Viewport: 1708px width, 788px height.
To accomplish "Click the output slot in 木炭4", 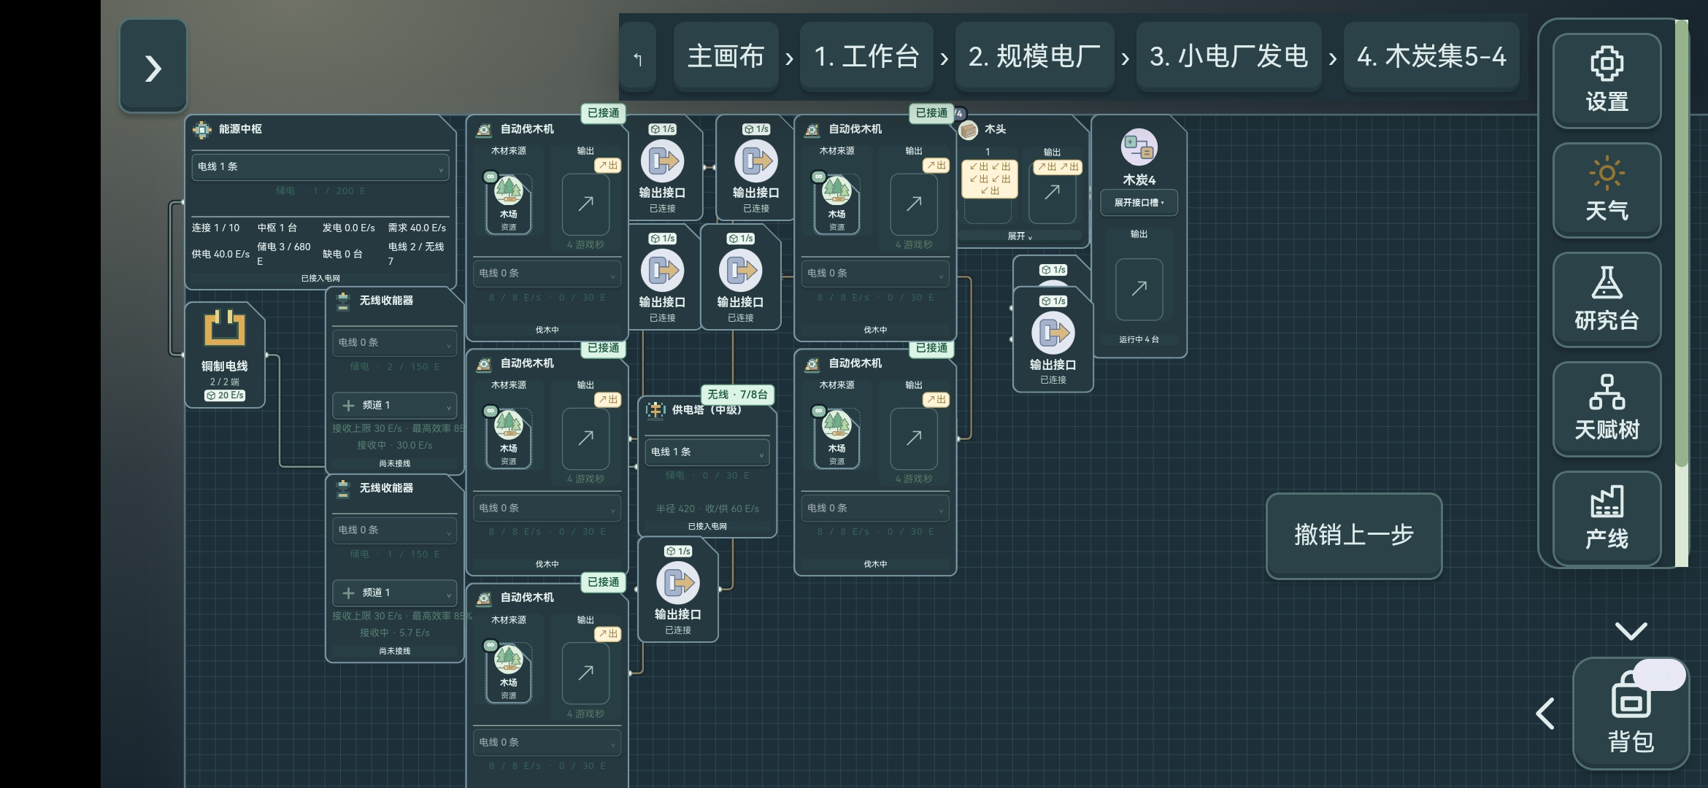I will point(1139,289).
